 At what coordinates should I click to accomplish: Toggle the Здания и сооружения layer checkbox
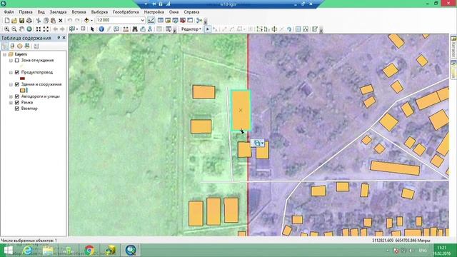(x=17, y=84)
